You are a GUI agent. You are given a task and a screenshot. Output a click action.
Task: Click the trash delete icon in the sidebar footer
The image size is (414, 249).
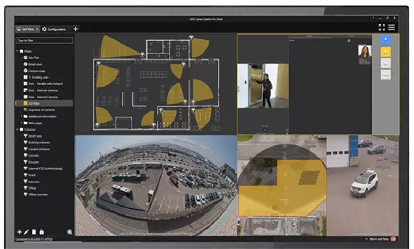[x=34, y=232]
